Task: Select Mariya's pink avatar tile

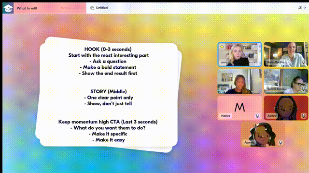Action: (239, 108)
